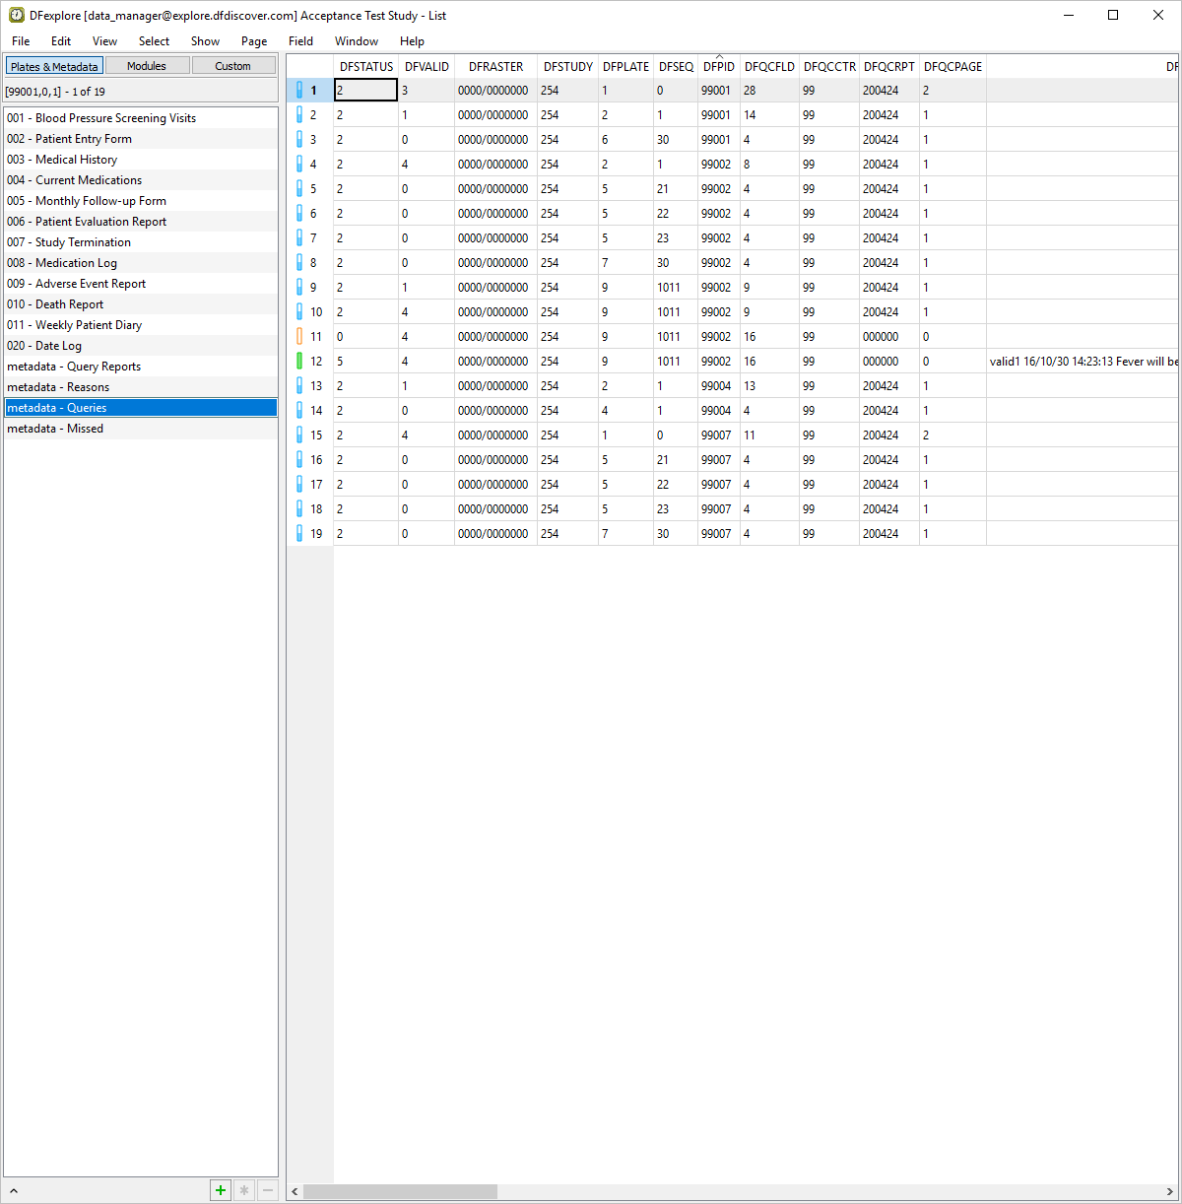This screenshot has width=1182, height=1204.
Task: Click the green plus add button
Action: tap(221, 1190)
